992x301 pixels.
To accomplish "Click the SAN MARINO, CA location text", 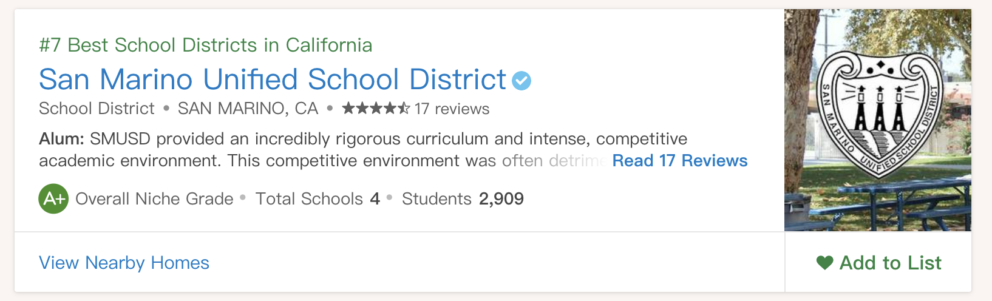I will point(248,109).
